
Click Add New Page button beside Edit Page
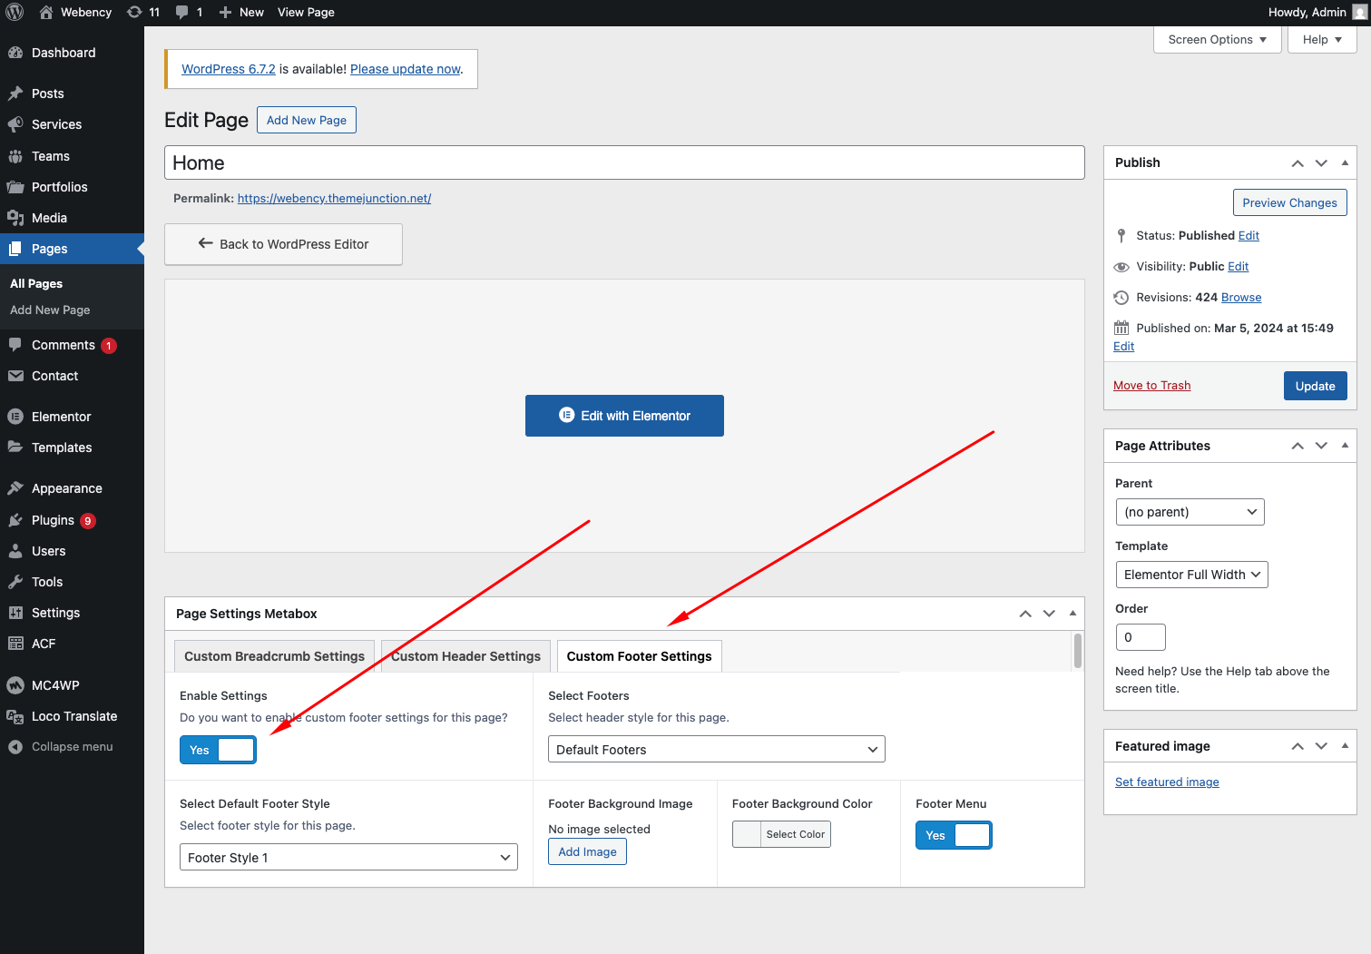pyautogui.click(x=307, y=120)
